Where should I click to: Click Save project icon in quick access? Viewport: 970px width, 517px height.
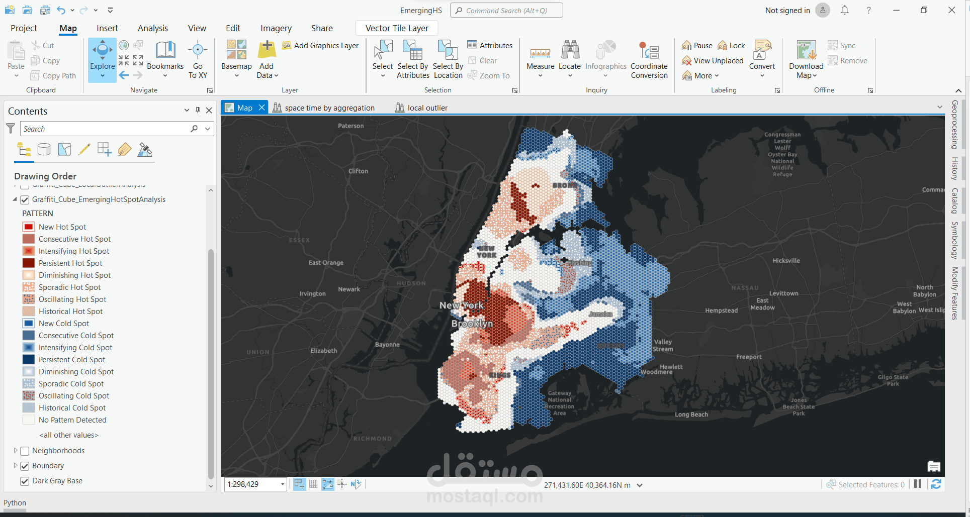(45, 10)
